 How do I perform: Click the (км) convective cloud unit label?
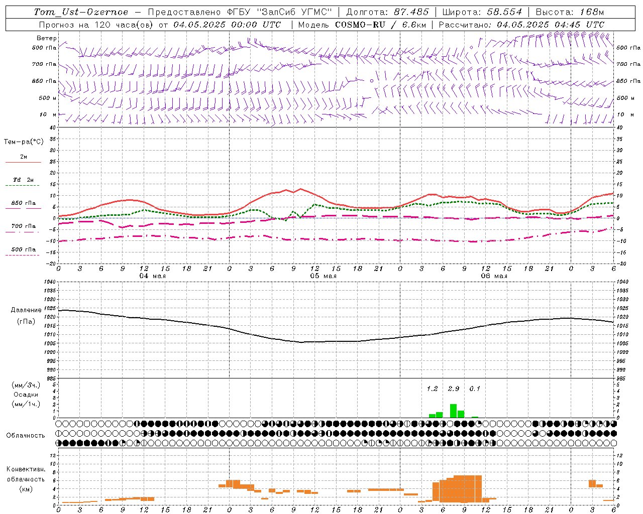pyautogui.click(x=26, y=489)
